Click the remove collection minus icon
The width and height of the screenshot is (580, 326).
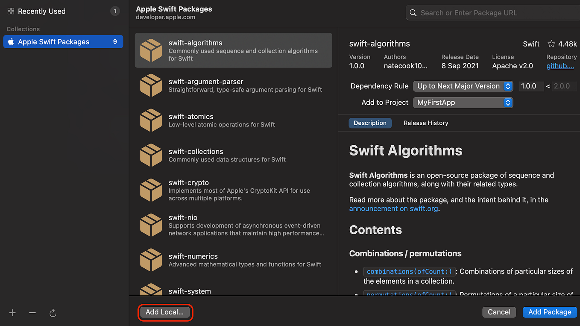[32, 312]
